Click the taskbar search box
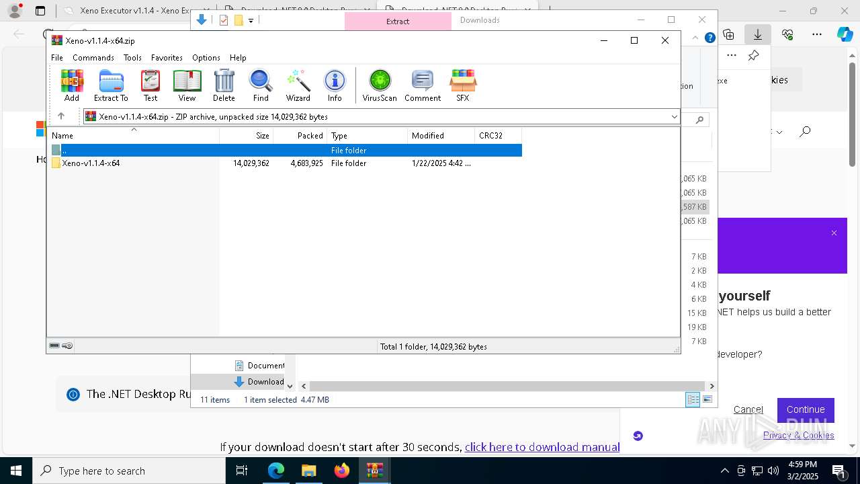This screenshot has width=860, height=484. pyautogui.click(x=129, y=471)
